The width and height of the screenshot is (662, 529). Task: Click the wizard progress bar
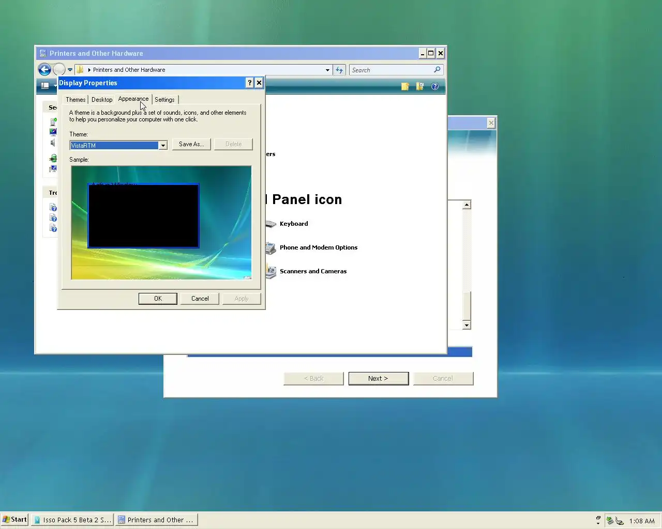(459, 352)
